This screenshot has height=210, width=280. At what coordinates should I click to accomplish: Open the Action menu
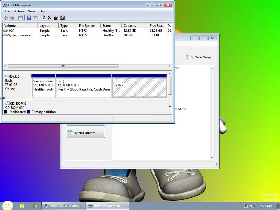pyautogui.click(x=19, y=11)
